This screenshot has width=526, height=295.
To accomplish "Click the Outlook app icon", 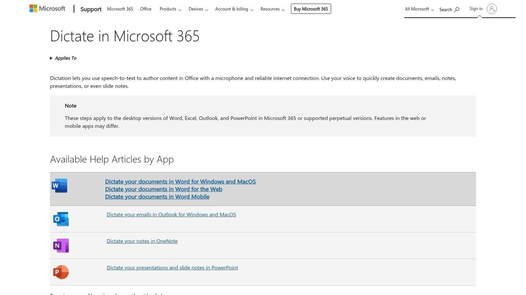I will [61, 219].
